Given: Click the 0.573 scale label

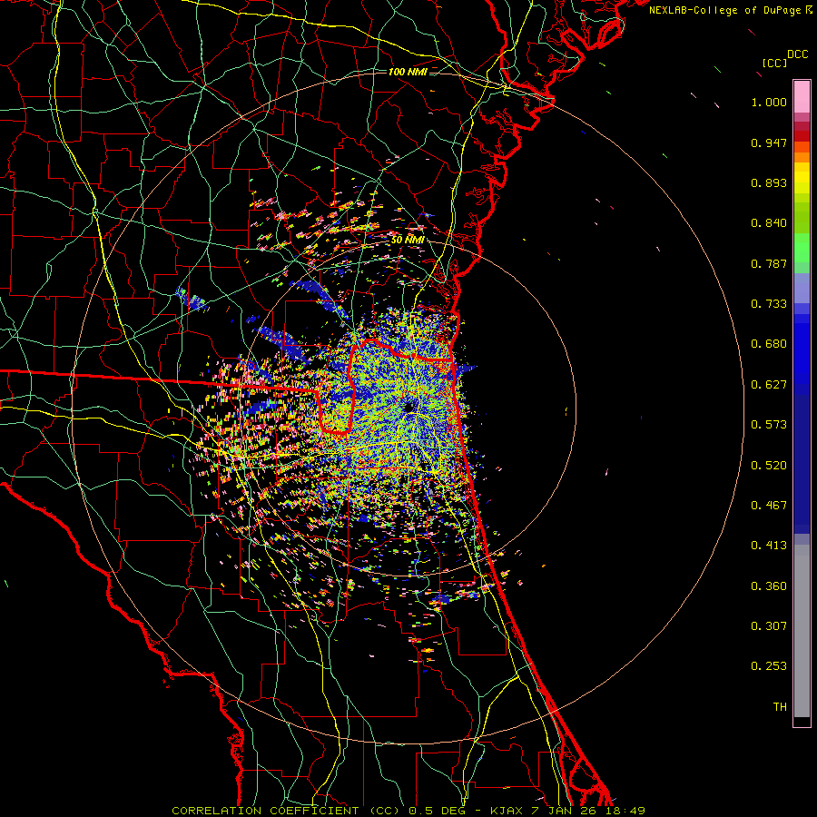Looking at the screenshot, I should tap(769, 425).
